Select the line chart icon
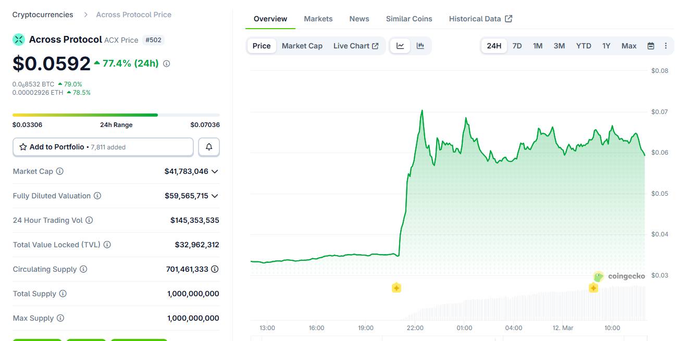Screen dimensions: 680x341 point(400,46)
